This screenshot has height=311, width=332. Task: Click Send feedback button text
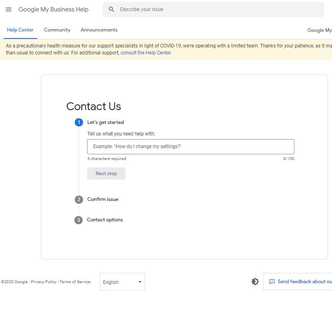coord(304,282)
